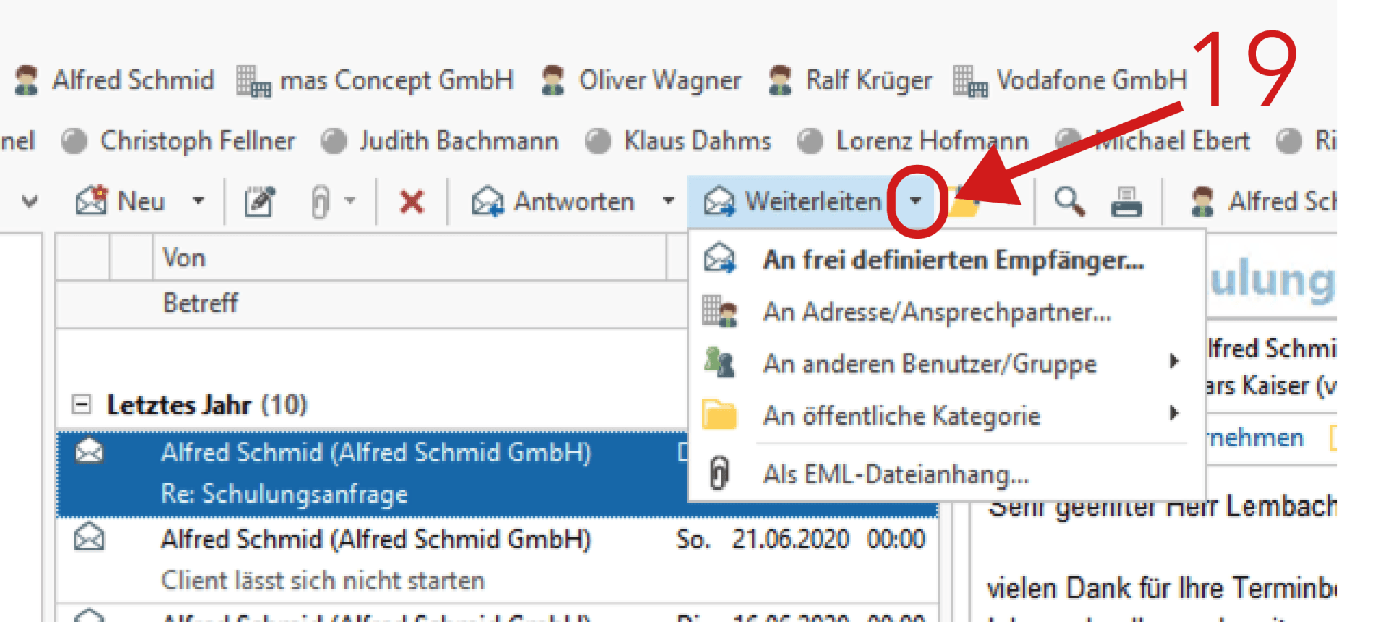The width and height of the screenshot is (1389, 622).
Task: Select Client lässt sich nicht starten mail
Action: coord(497,561)
